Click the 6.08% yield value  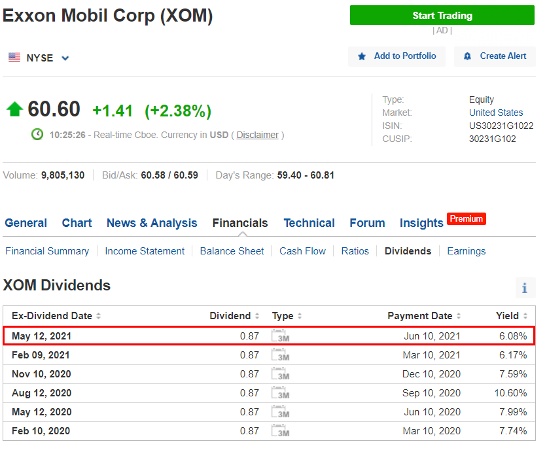tap(513, 336)
